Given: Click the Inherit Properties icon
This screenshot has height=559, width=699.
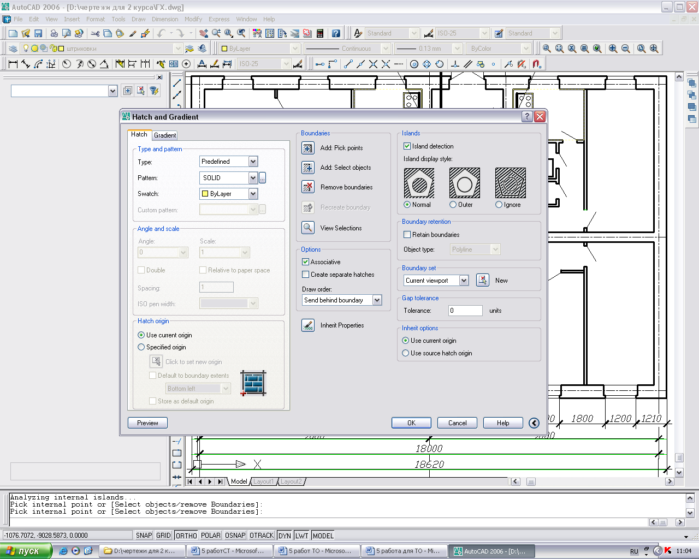Looking at the screenshot, I should point(308,325).
